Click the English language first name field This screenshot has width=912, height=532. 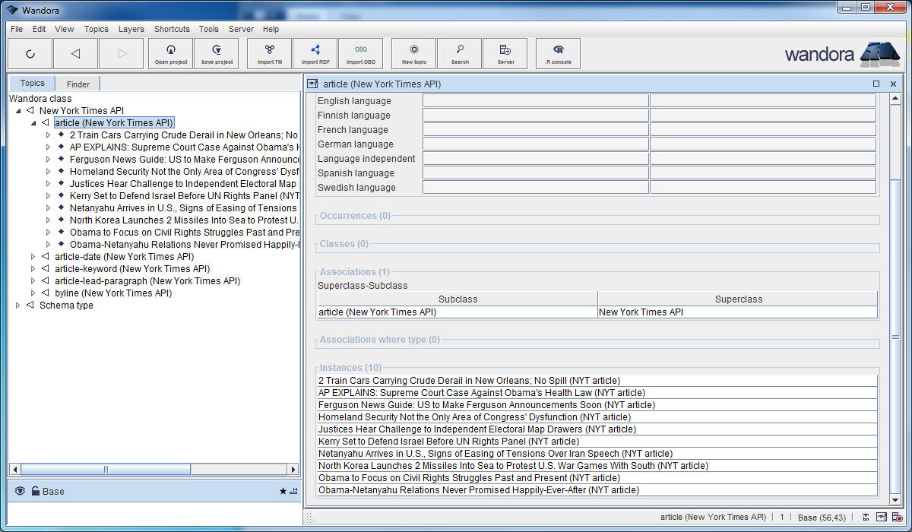535,101
